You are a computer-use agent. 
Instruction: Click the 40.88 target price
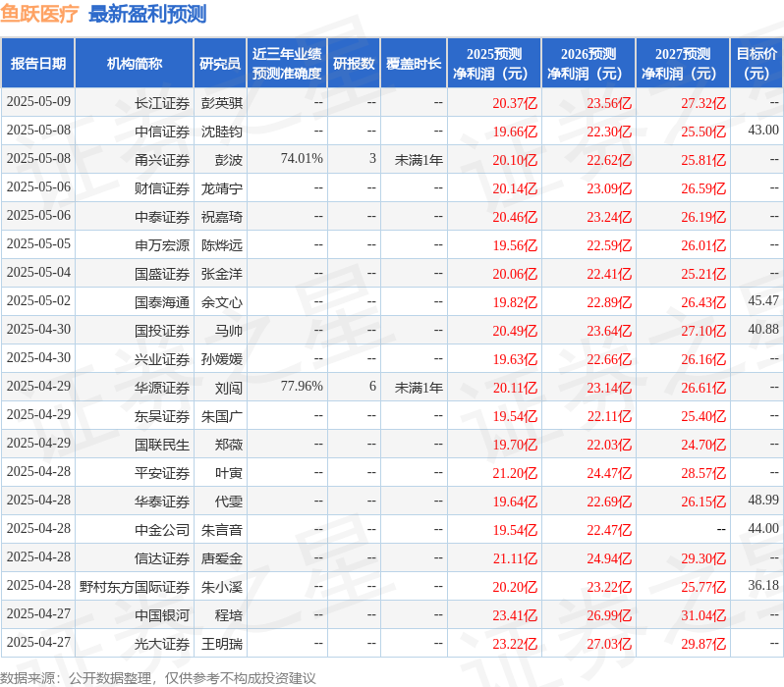(x=763, y=330)
